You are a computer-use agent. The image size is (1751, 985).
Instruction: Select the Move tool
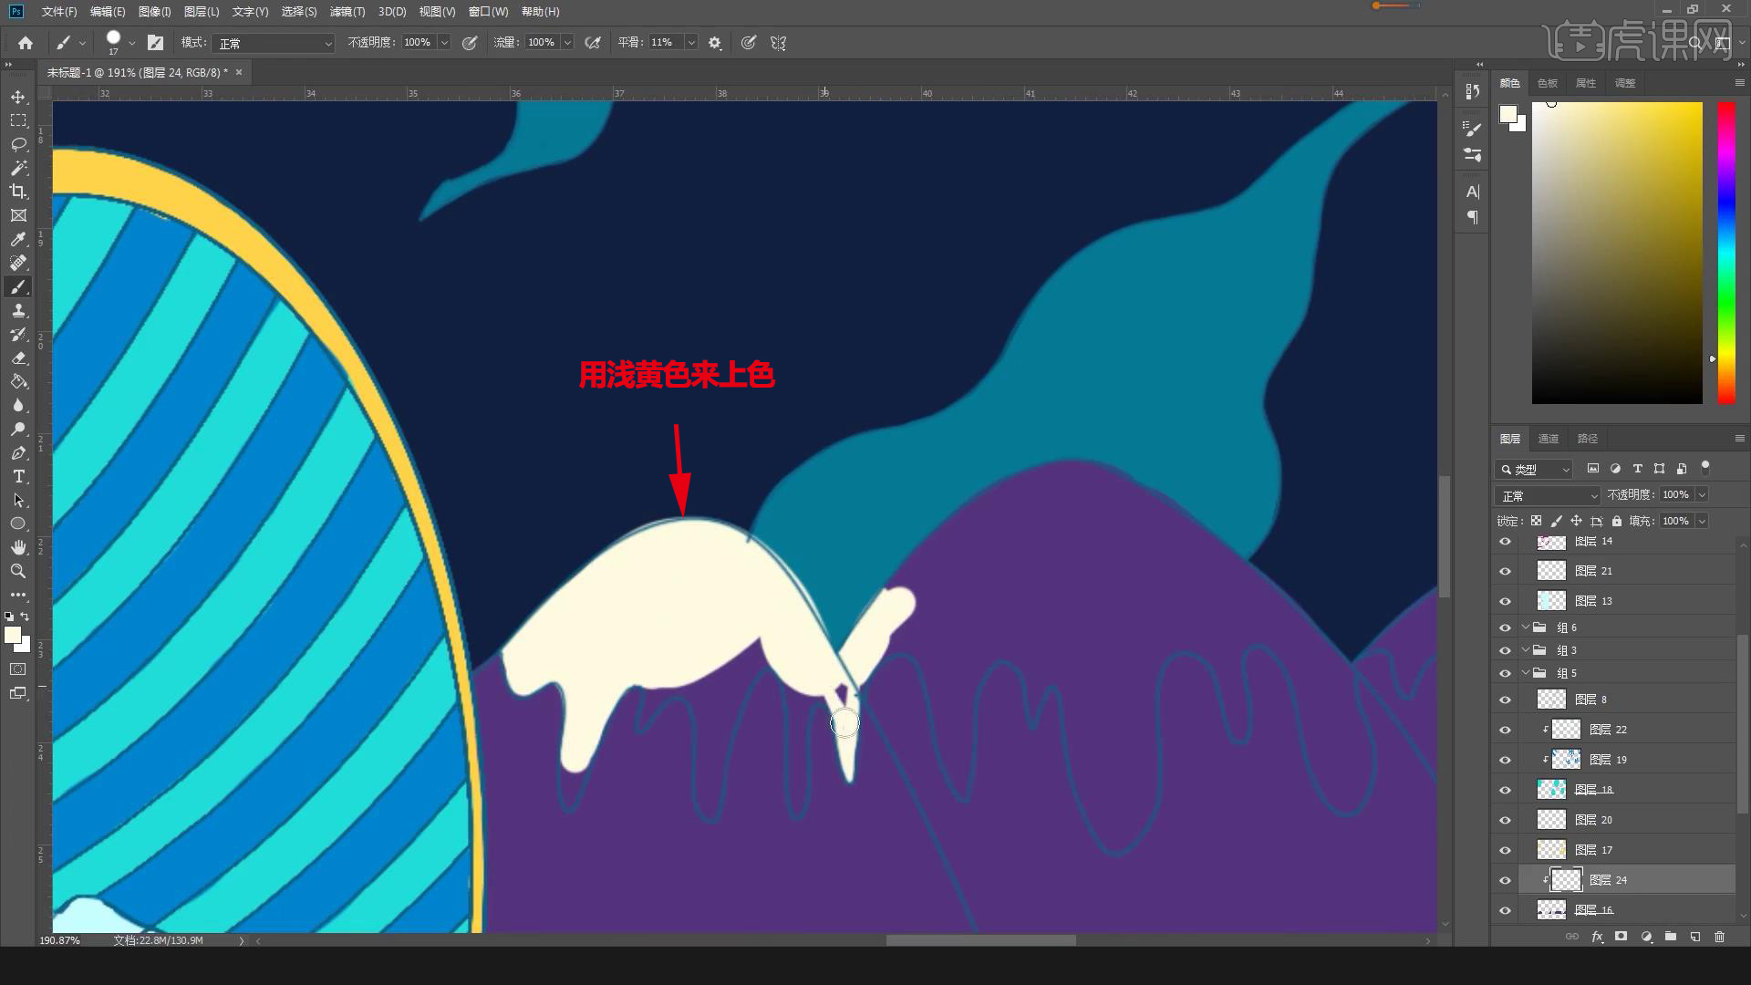click(18, 97)
